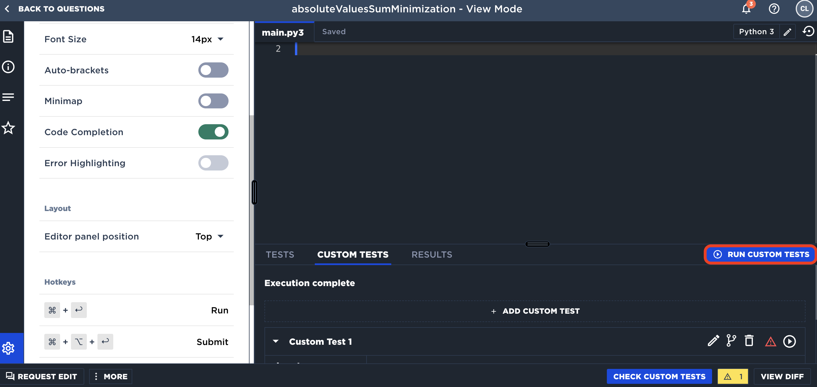Run Custom Test 1 play icon
The width and height of the screenshot is (817, 387).
point(789,341)
